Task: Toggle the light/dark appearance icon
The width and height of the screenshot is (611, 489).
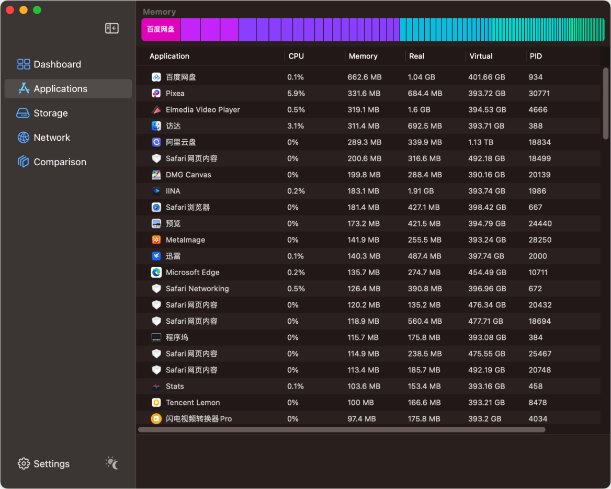Action: (x=112, y=463)
